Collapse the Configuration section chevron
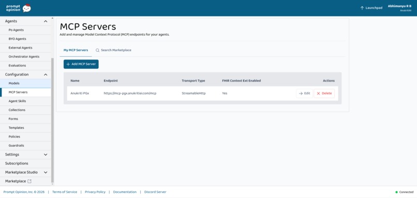The width and height of the screenshot is (417, 198). pyautogui.click(x=46, y=74)
